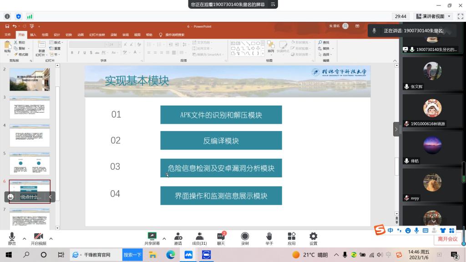
Task: Click the 说点什么 chat input box
Action: (x=31, y=197)
